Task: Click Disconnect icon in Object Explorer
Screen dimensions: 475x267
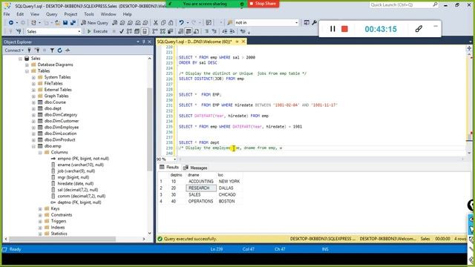Action: (x=37, y=50)
